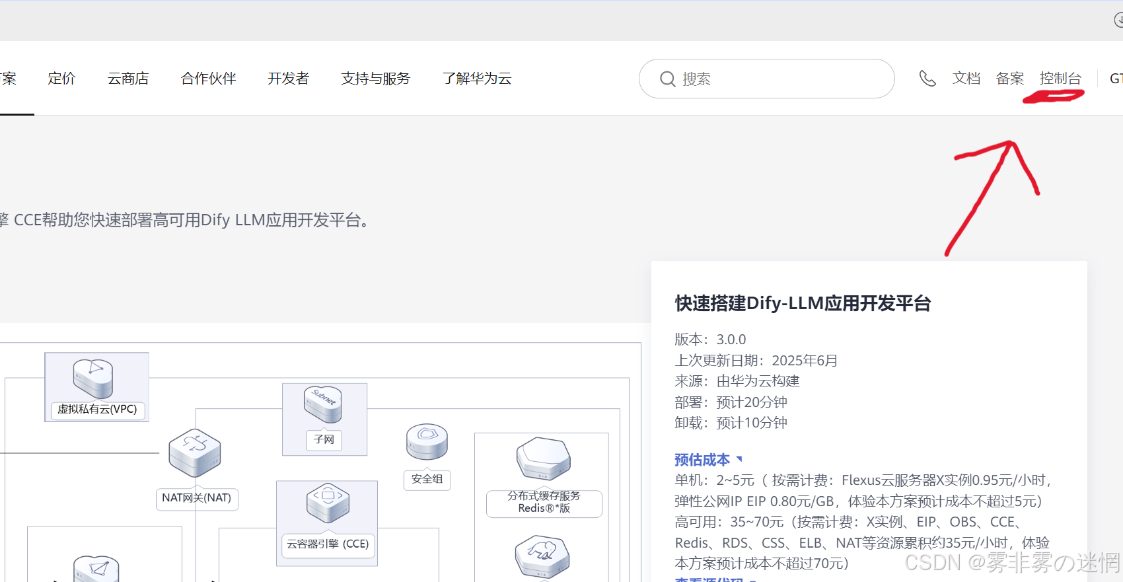
Task: Click the NAT网关 cloud icon
Action: [x=195, y=453]
